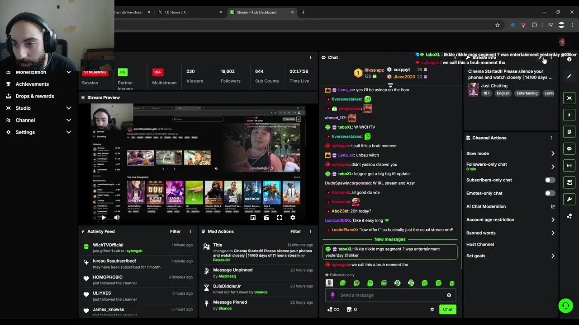Toggle mod actions document icon in sidebar

570,132
